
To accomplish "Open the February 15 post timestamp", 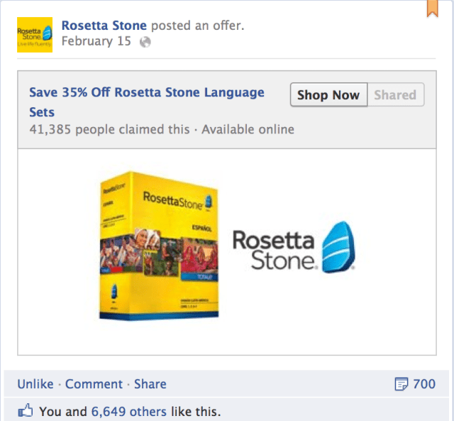I will tap(96, 41).
